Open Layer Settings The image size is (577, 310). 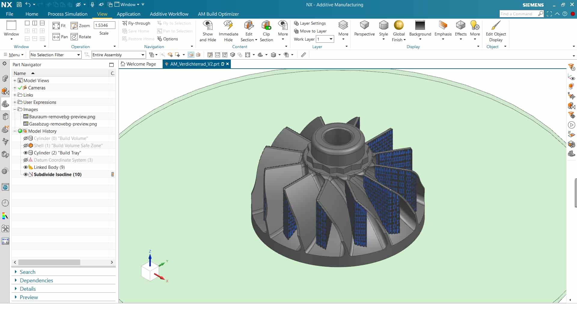pyautogui.click(x=310, y=23)
